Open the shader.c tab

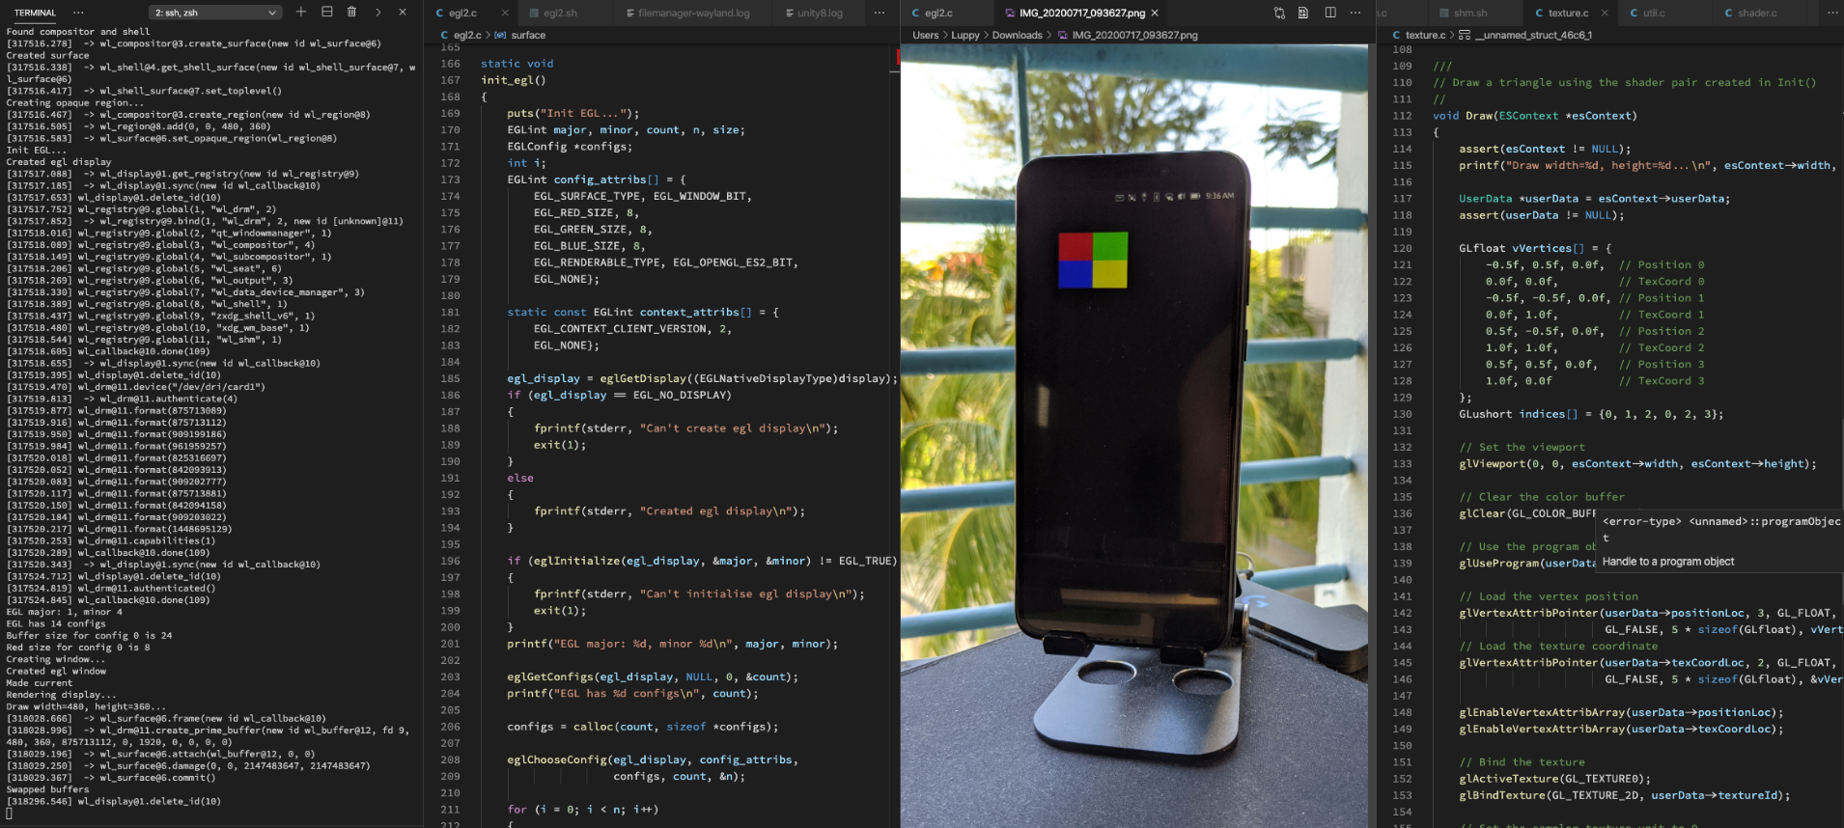[x=1756, y=13]
